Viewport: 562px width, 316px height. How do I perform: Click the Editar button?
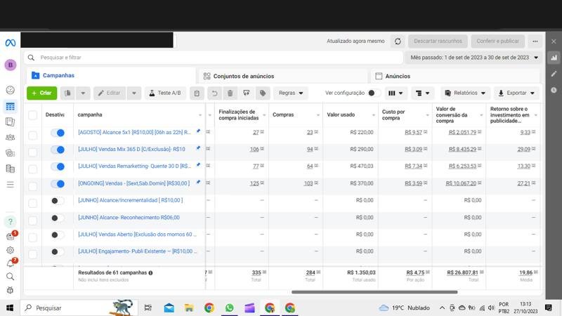[110, 93]
